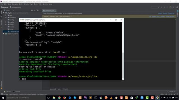The width and height of the screenshot is (179, 100).
Task: Open the View menu
Action: click(9, 4)
